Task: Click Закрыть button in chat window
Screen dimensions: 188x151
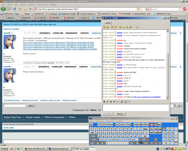Action: pyautogui.click(x=120, y=114)
